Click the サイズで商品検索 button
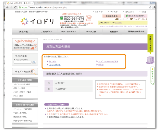 (25, 71)
